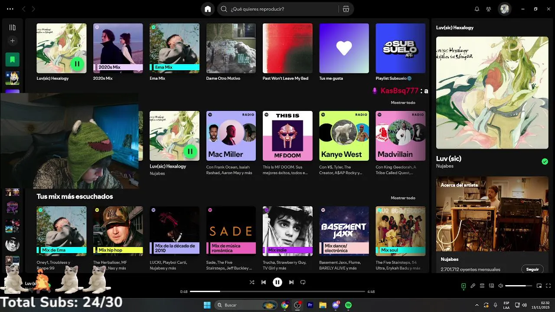Image resolution: width=555 pixels, height=312 pixels.
Task: Skip to next track
Action: (291, 282)
